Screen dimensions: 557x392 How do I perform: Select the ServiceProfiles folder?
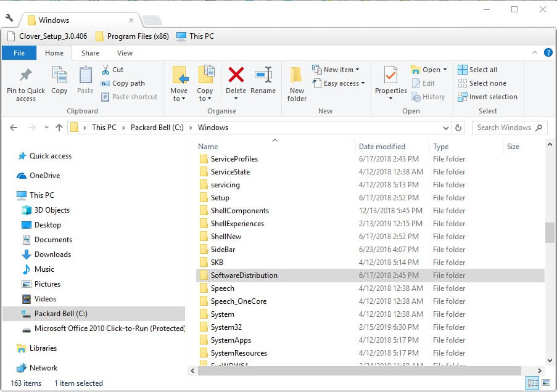click(370, 159)
